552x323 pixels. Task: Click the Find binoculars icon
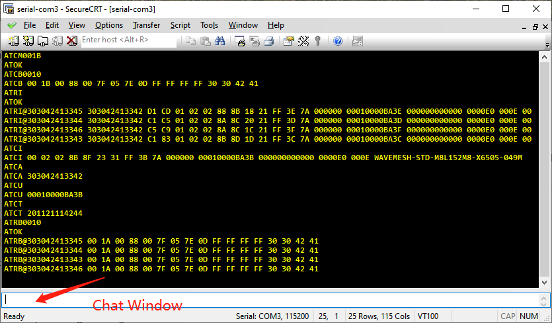(219, 40)
